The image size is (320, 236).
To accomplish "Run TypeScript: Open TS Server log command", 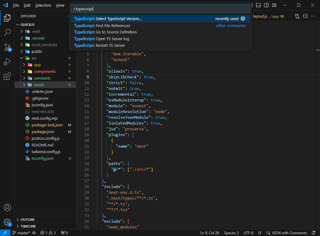I will [160, 39].
